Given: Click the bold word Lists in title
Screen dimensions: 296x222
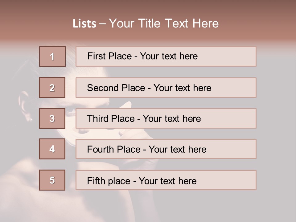Looking at the screenshot, I should (x=84, y=23).
